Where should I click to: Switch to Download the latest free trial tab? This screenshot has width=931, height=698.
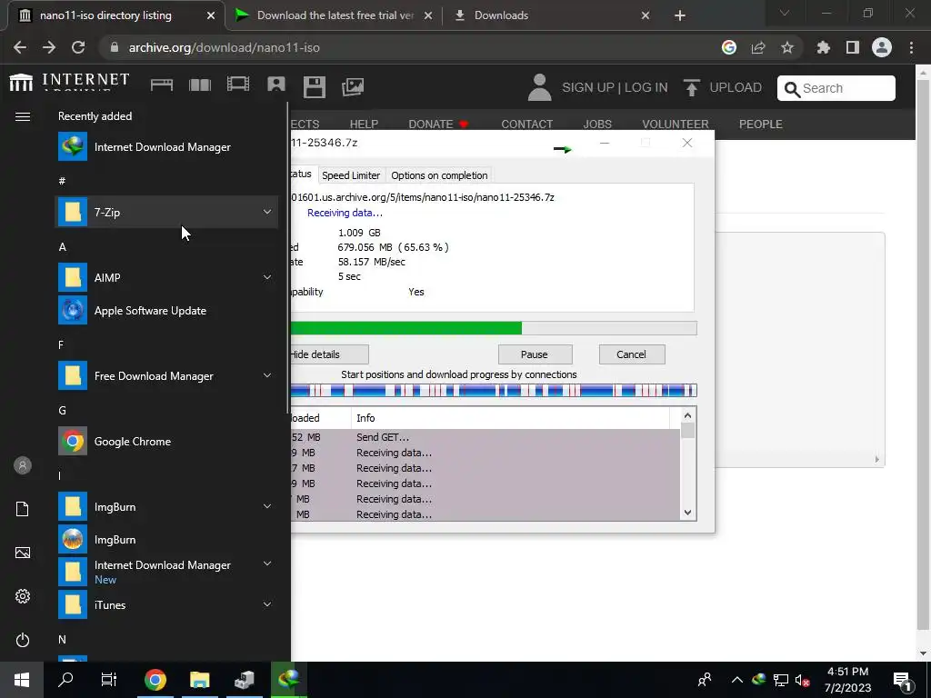pos(335,15)
